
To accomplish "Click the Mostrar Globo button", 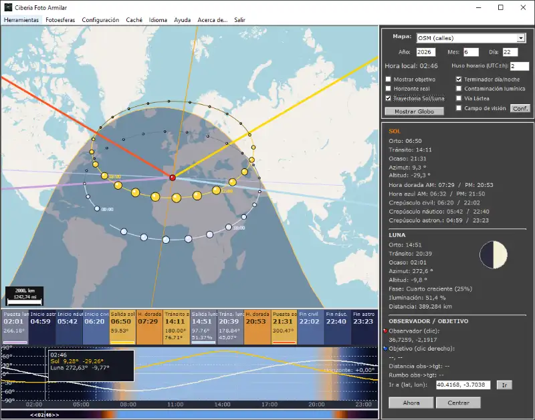I will click(414, 112).
